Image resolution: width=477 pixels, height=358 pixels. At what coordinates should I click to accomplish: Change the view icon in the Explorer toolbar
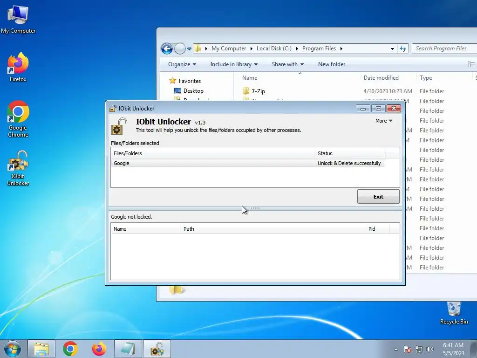point(471,64)
